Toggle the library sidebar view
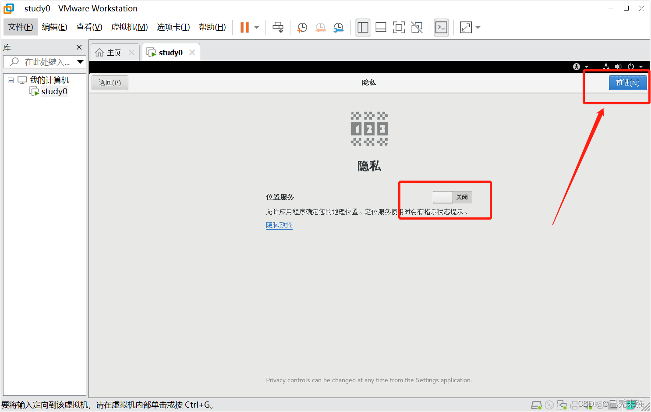This screenshot has height=412, width=651. coord(363,27)
